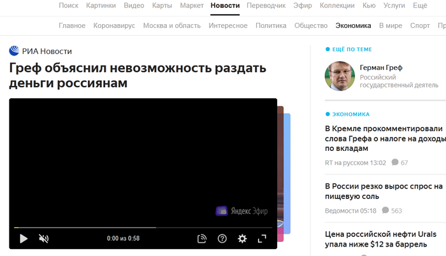Click the РИА Новости logo icon
This screenshot has height=256, width=446.
pos(14,51)
